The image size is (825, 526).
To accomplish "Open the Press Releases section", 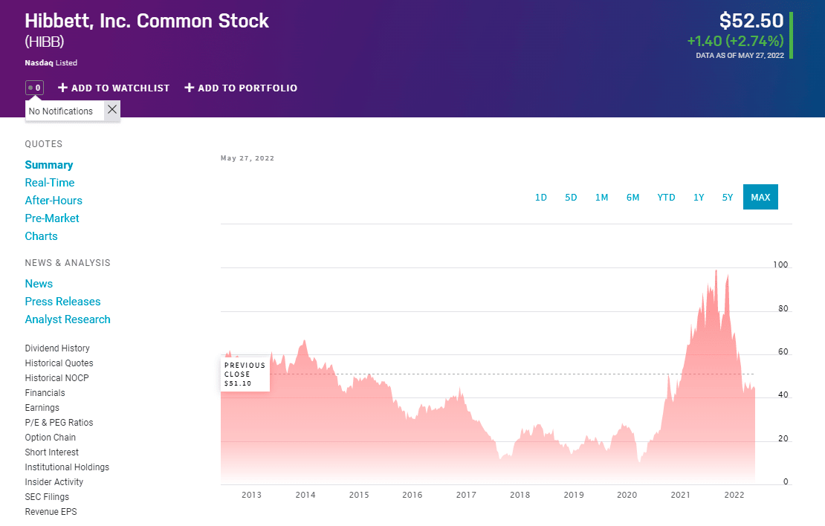I will pyautogui.click(x=62, y=302).
